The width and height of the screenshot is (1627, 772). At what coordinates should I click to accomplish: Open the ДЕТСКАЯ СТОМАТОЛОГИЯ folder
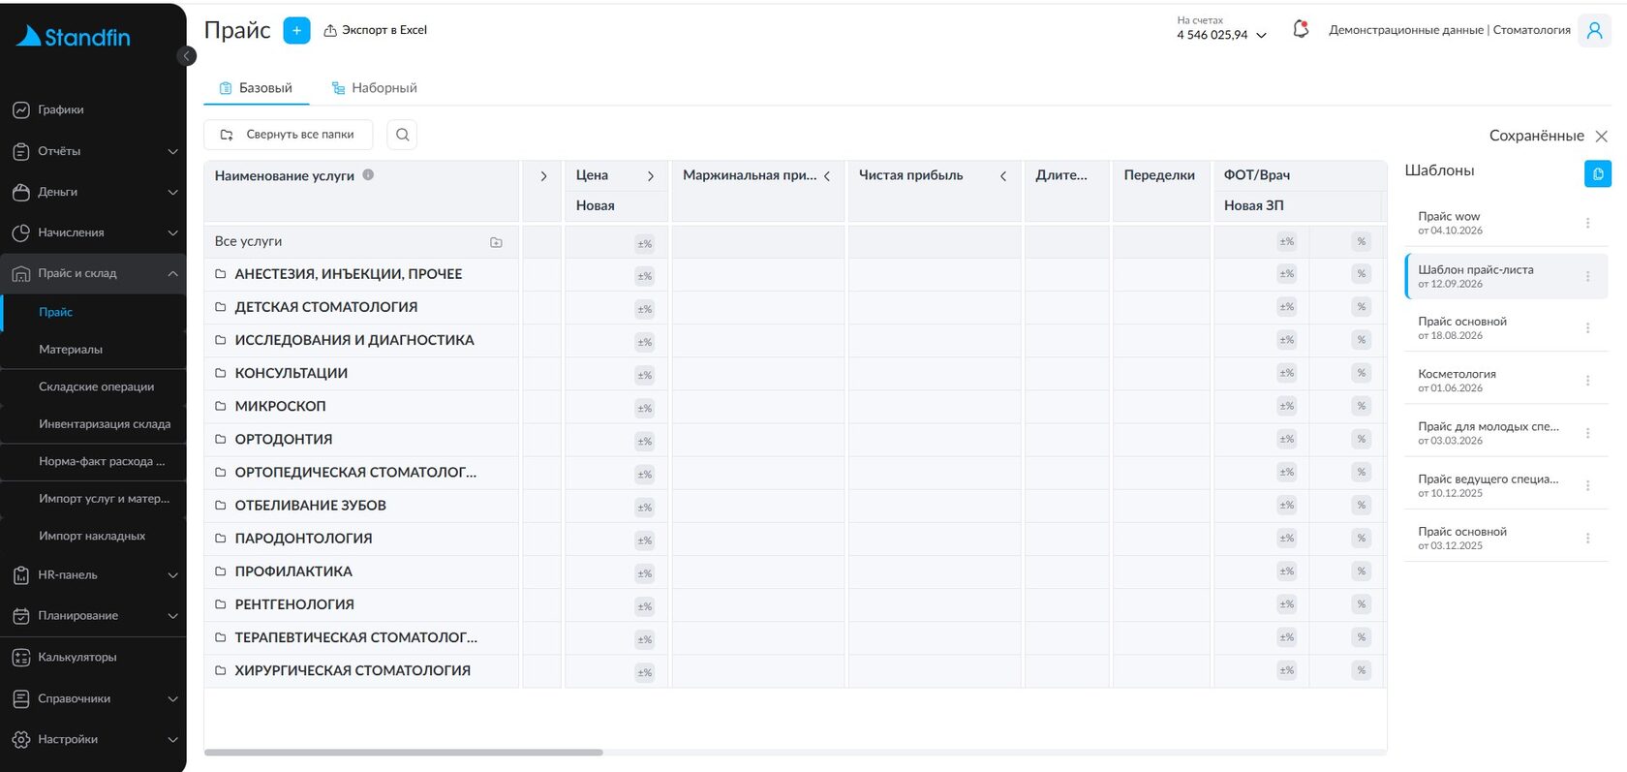325,307
